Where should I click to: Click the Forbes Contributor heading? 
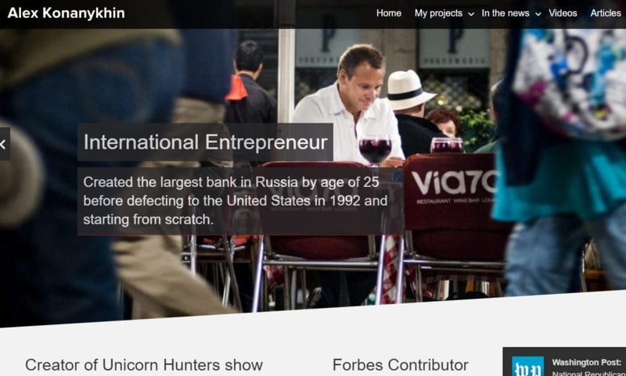click(401, 365)
